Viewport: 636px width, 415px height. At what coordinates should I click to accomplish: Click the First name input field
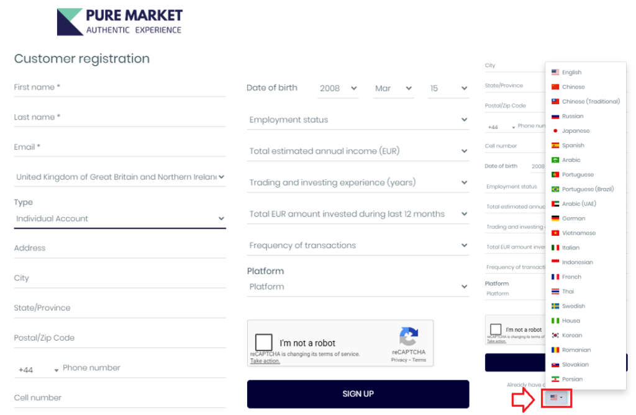pyautogui.click(x=120, y=87)
